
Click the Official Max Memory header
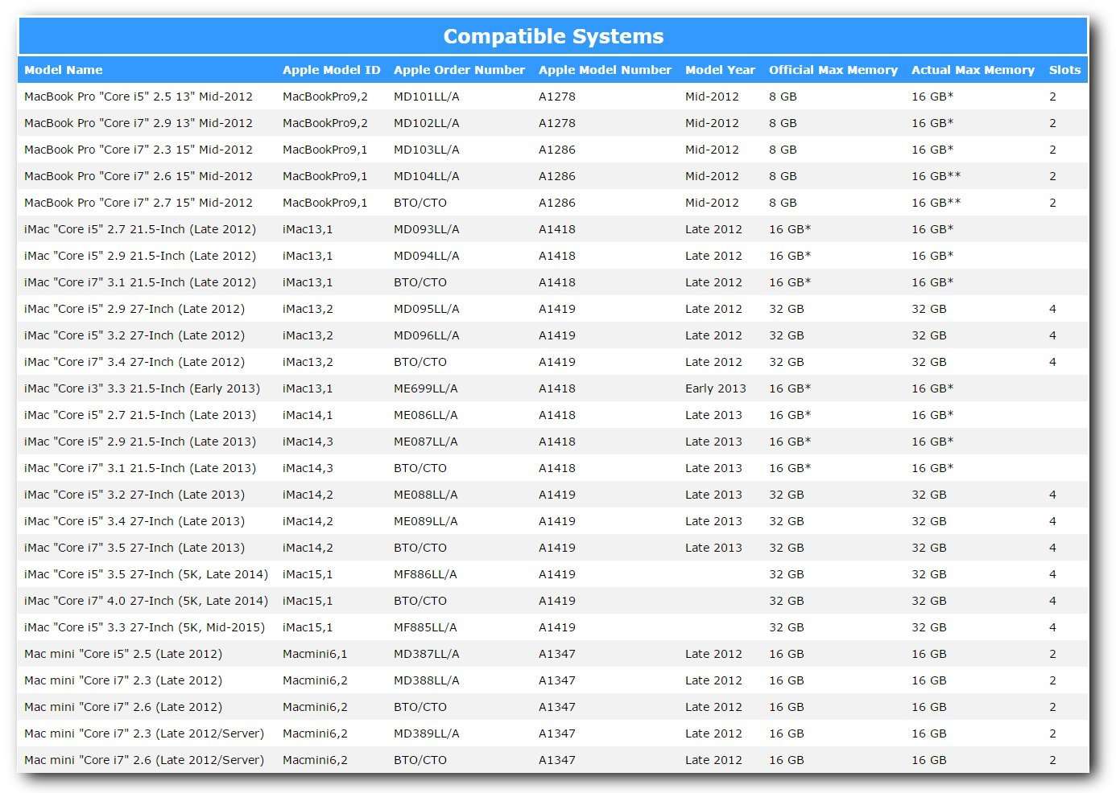(x=833, y=70)
